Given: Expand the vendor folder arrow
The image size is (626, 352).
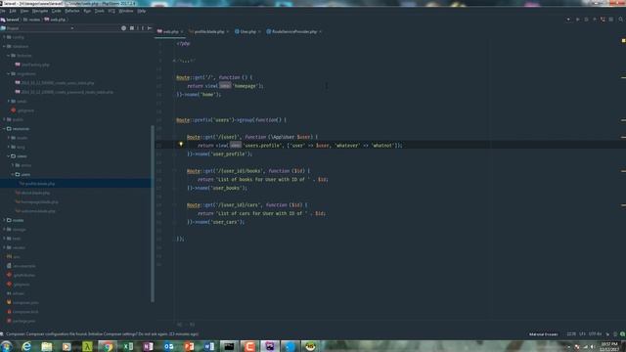Looking at the screenshot, I should [x=4, y=247].
